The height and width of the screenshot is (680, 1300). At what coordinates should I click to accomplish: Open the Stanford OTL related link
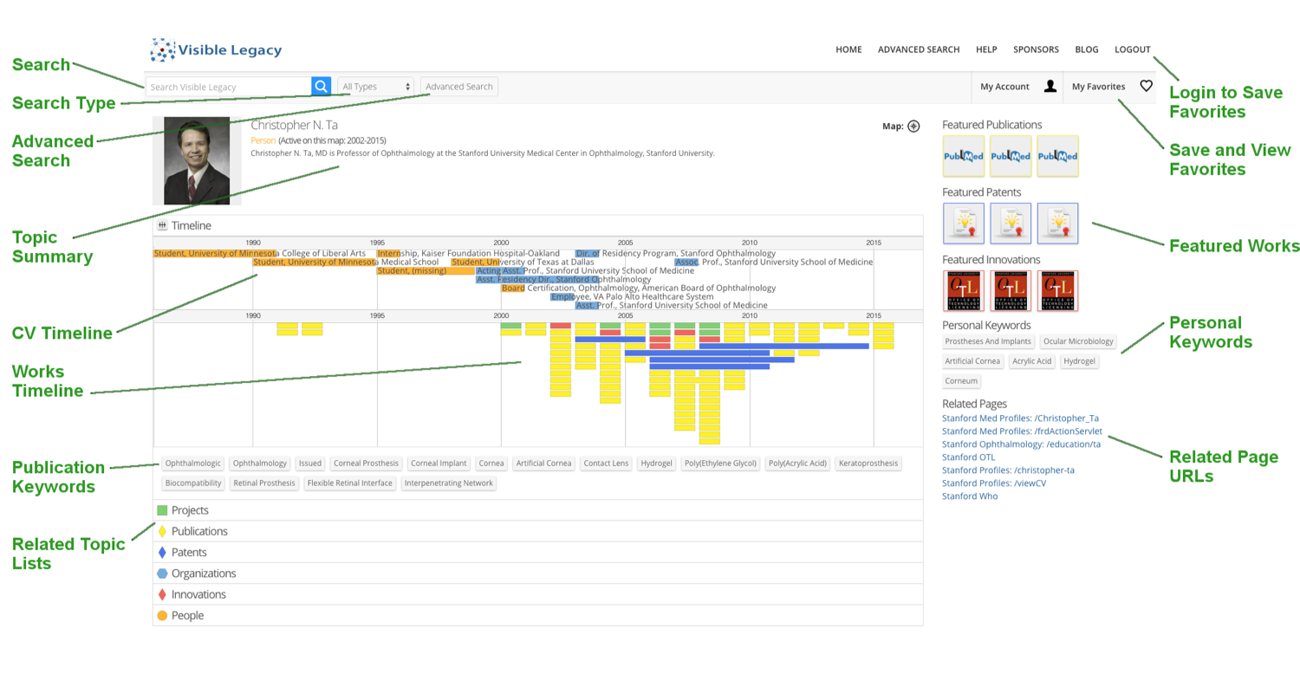point(968,457)
